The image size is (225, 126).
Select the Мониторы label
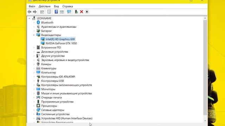point(48,89)
